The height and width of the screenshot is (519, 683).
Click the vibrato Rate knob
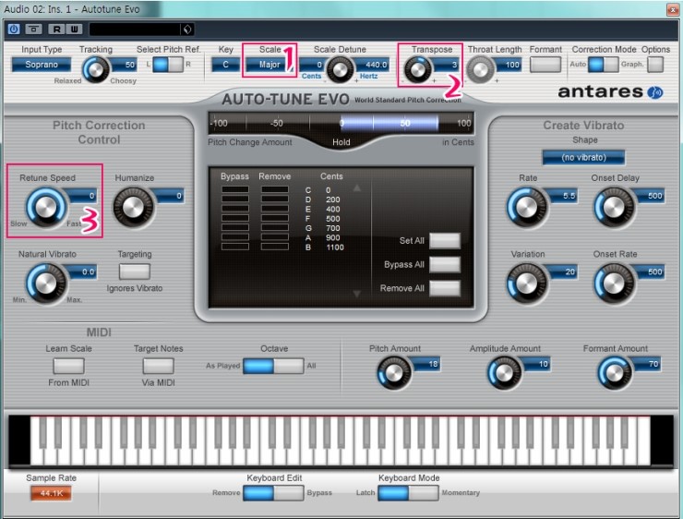[527, 208]
